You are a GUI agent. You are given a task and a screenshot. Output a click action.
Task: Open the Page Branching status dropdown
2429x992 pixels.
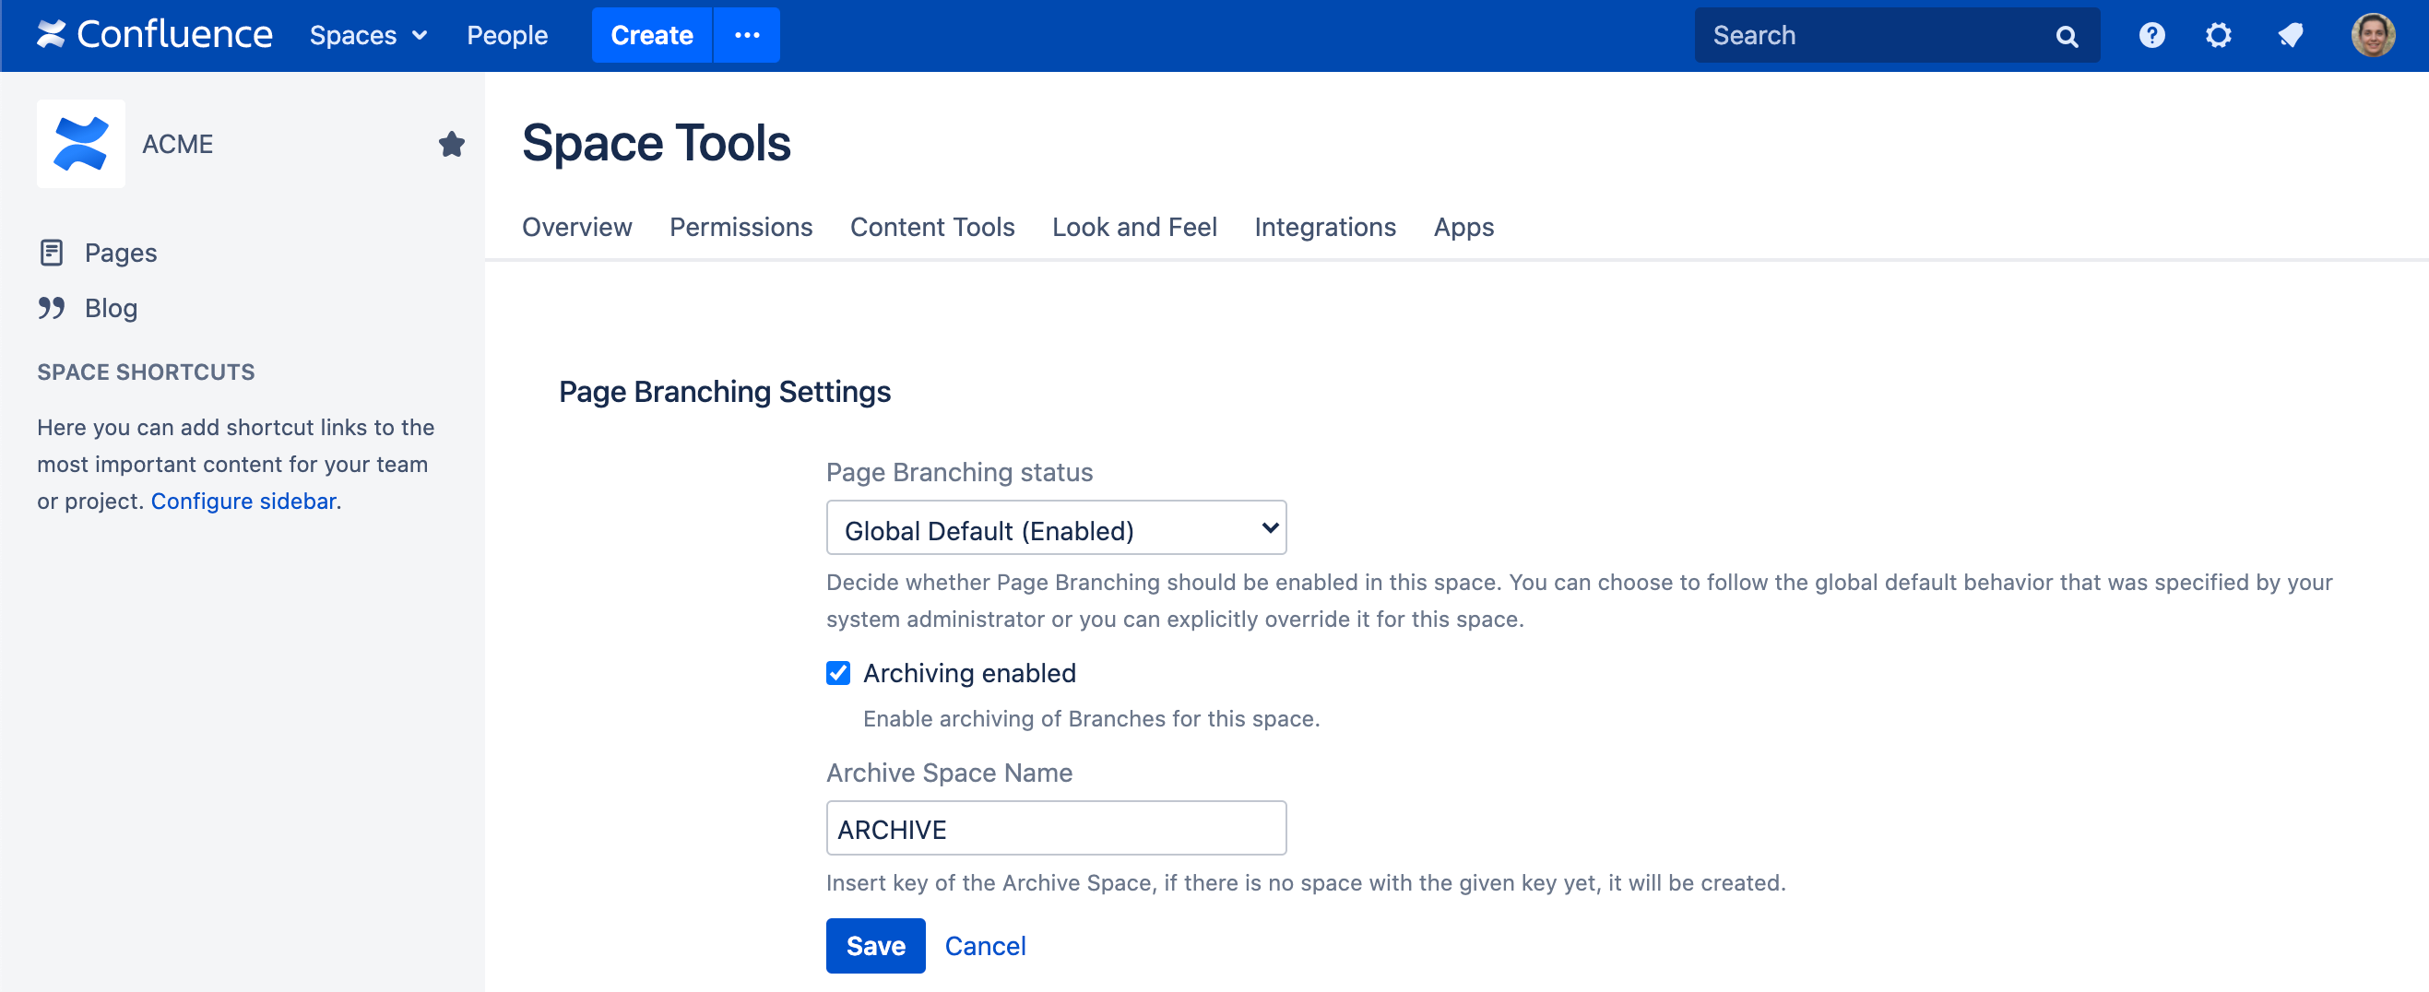pos(1055,528)
